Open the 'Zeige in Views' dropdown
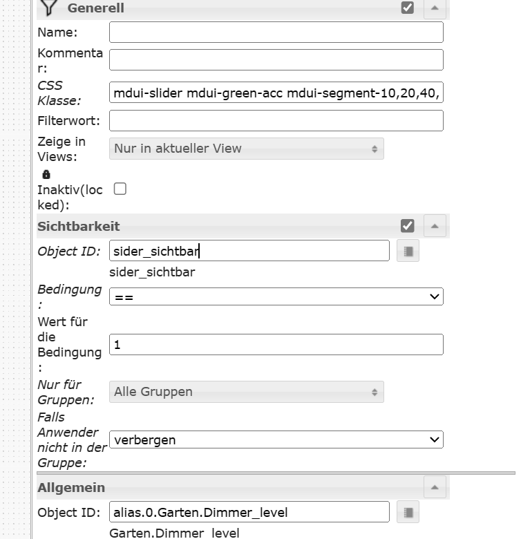This screenshot has width=521, height=539. [246, 149]
